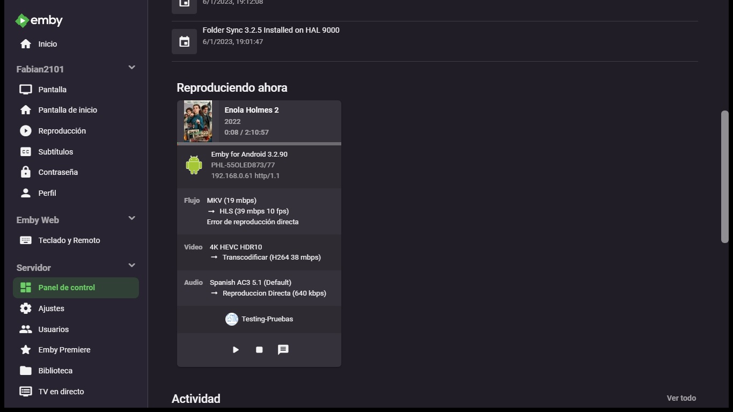Collapse the Emby Web section

[131, 218]
